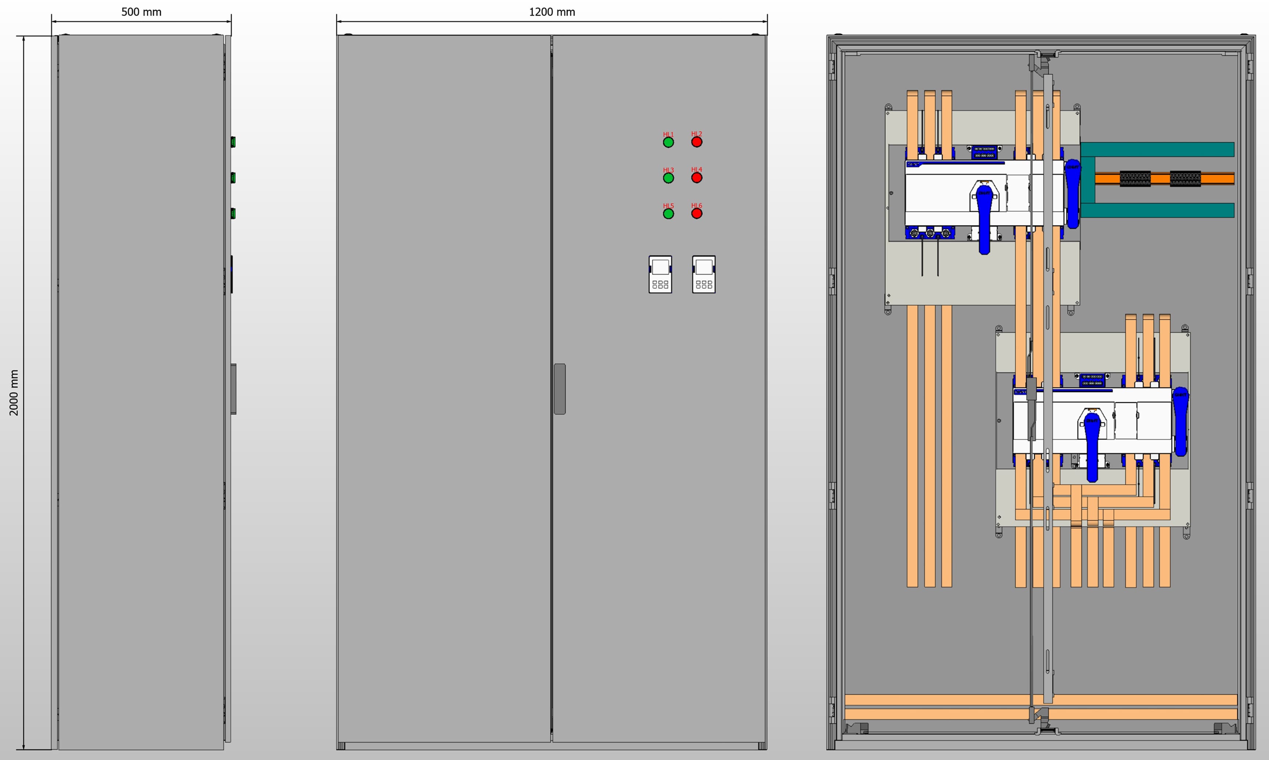
Task: Select the left door-mounted controller panel
Action: tap(660, 275)
